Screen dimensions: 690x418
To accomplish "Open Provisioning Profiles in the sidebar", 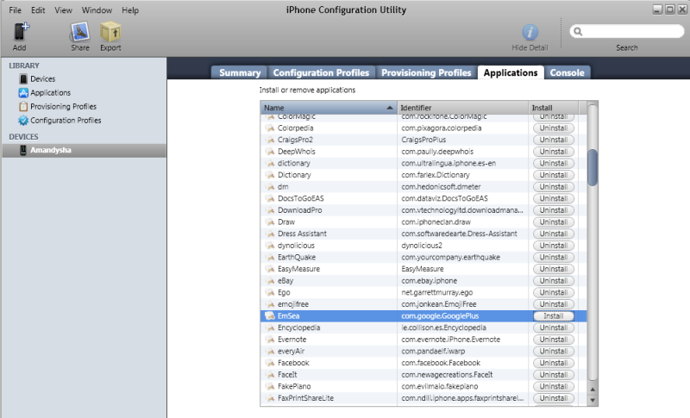I will [63, 106].
